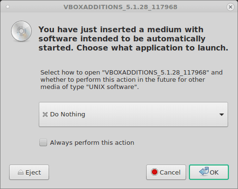The image size is (238, 189).
Task: Confirm the choice with OK button
Action: click(x=209, y=172)
